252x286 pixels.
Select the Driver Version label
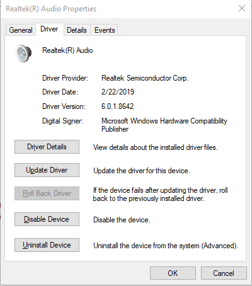click(64, 106)
